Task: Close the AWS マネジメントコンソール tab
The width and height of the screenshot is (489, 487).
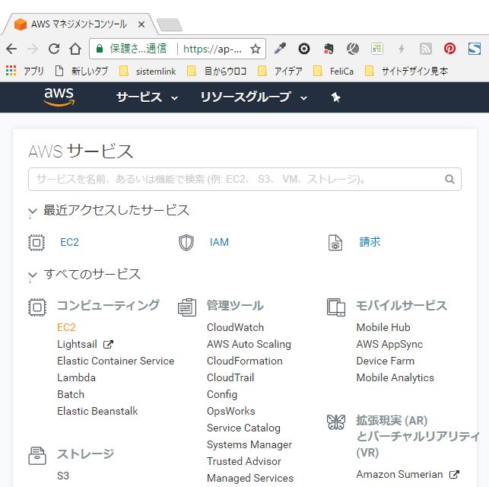Action: [141, 24]
